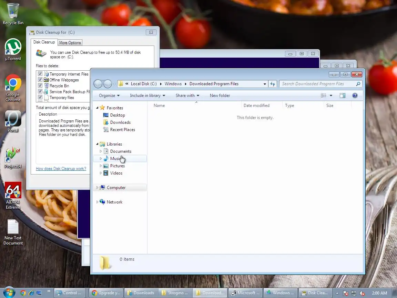This screenshot has height=298, width=397.
Task: Open the Organize dropdown menu
Action: pyautogui.click(x=109, y=96)
